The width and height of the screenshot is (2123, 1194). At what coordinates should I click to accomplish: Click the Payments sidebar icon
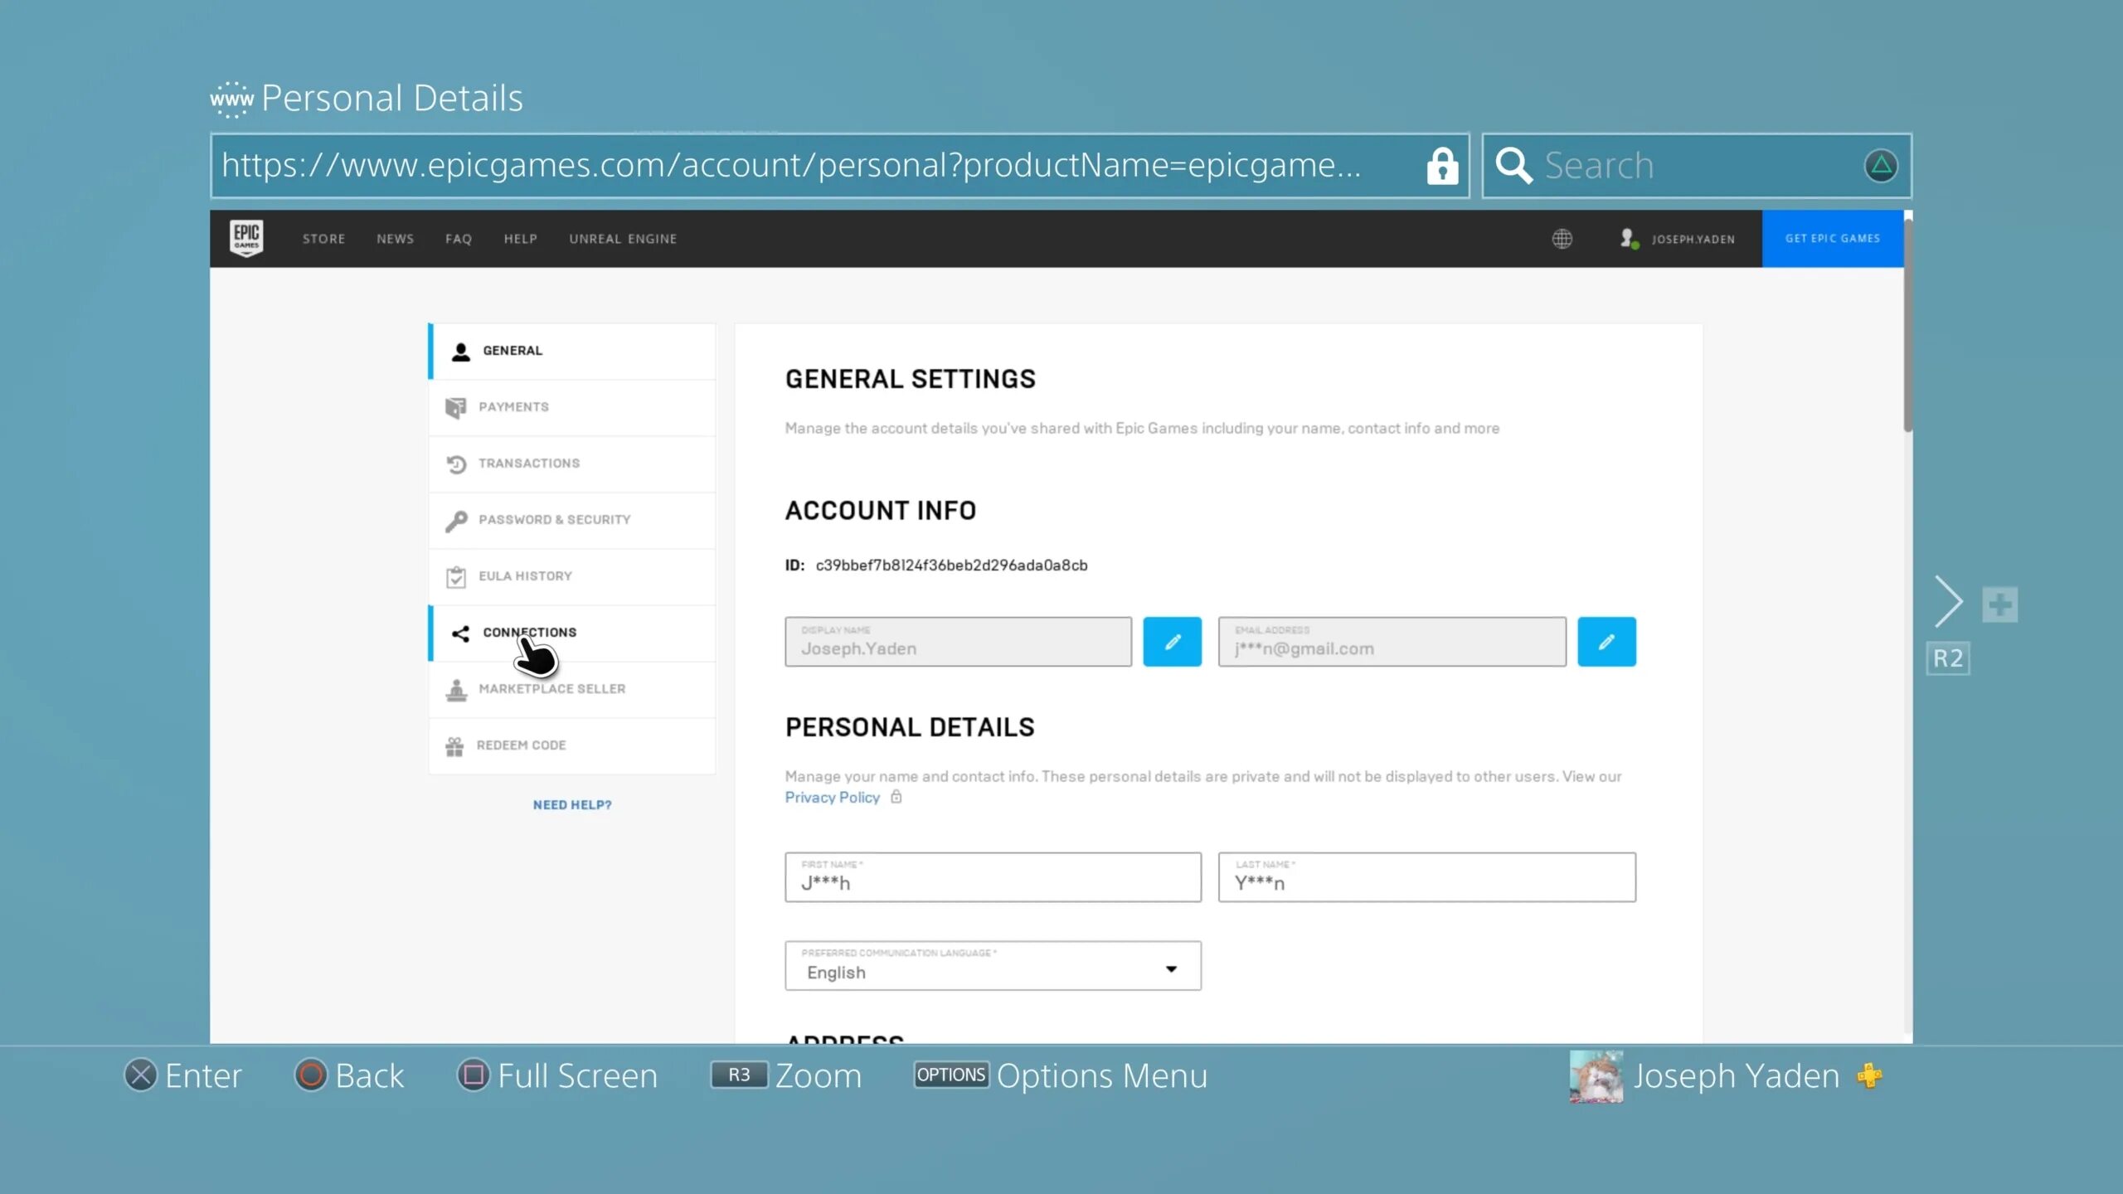tap(456, 407)
